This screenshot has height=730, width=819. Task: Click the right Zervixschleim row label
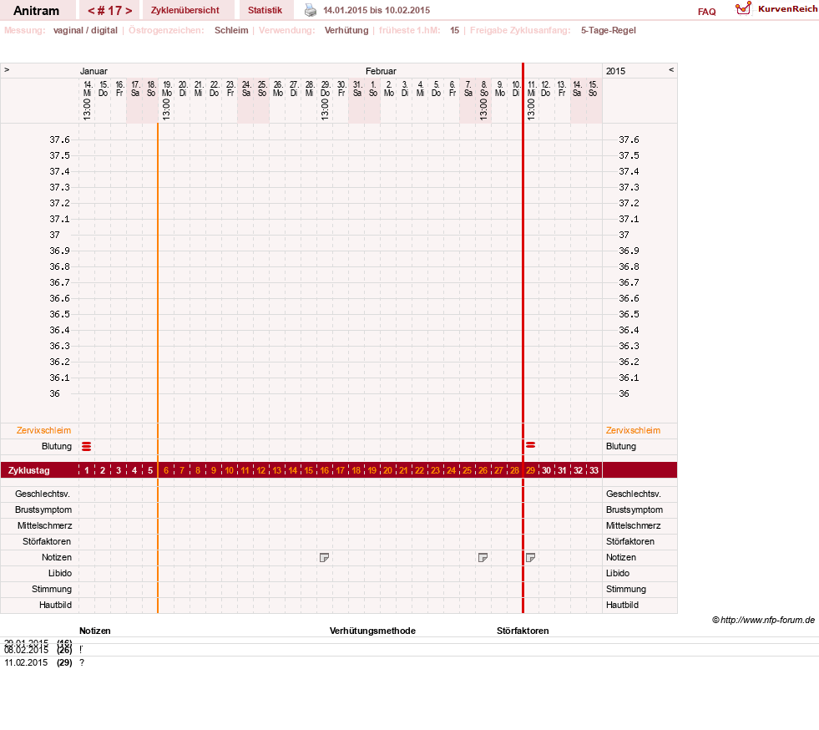[x=633, y=431]
